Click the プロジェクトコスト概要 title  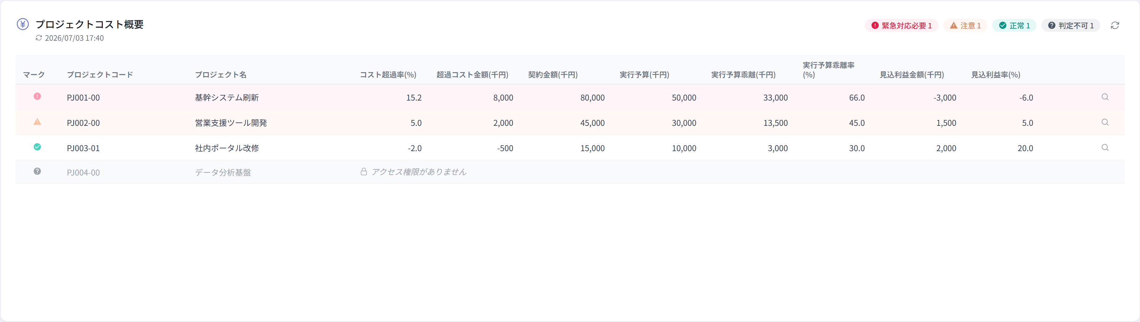click(x=89, y=24)
